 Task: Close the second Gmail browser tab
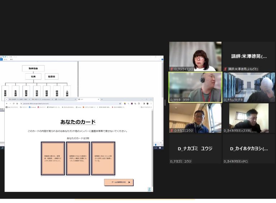[x=52, y=100]
